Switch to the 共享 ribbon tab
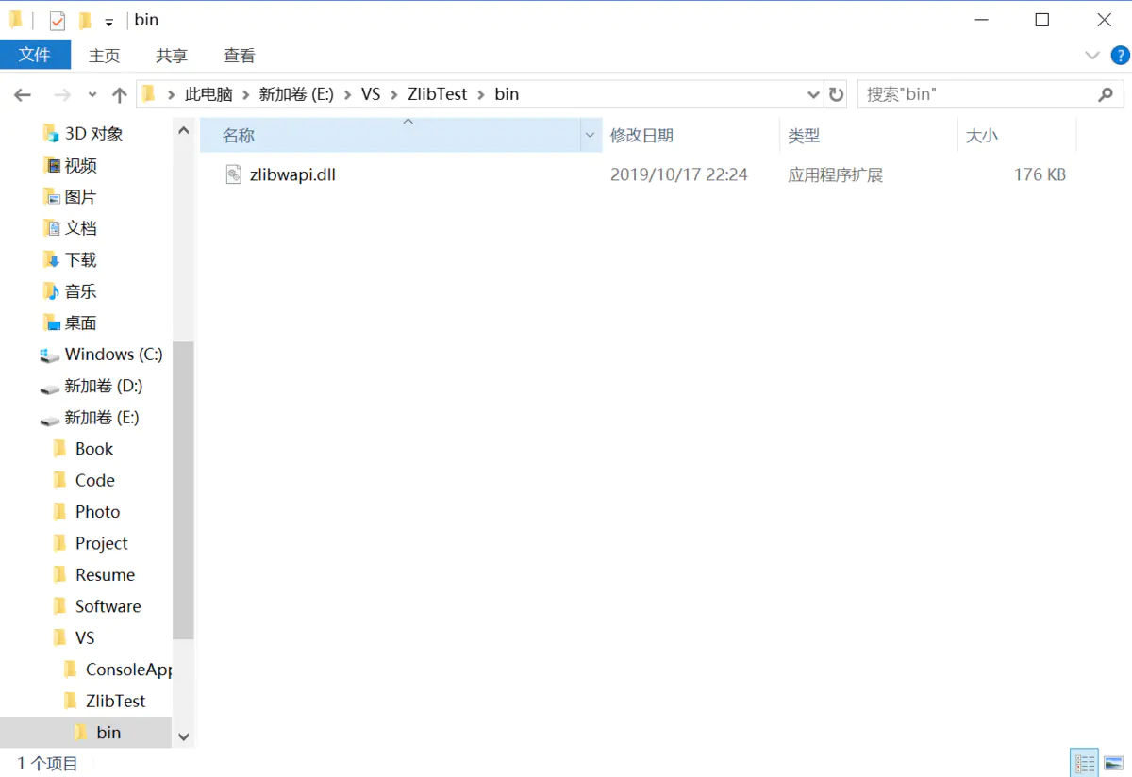Image resolution: width=1132 pixels, height=777 pixels. (x=172, y=55)
